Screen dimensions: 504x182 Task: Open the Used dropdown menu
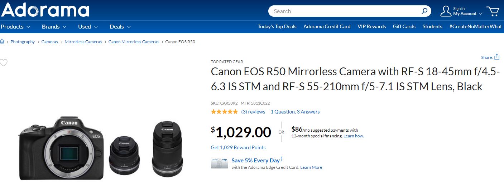point(88,27)
